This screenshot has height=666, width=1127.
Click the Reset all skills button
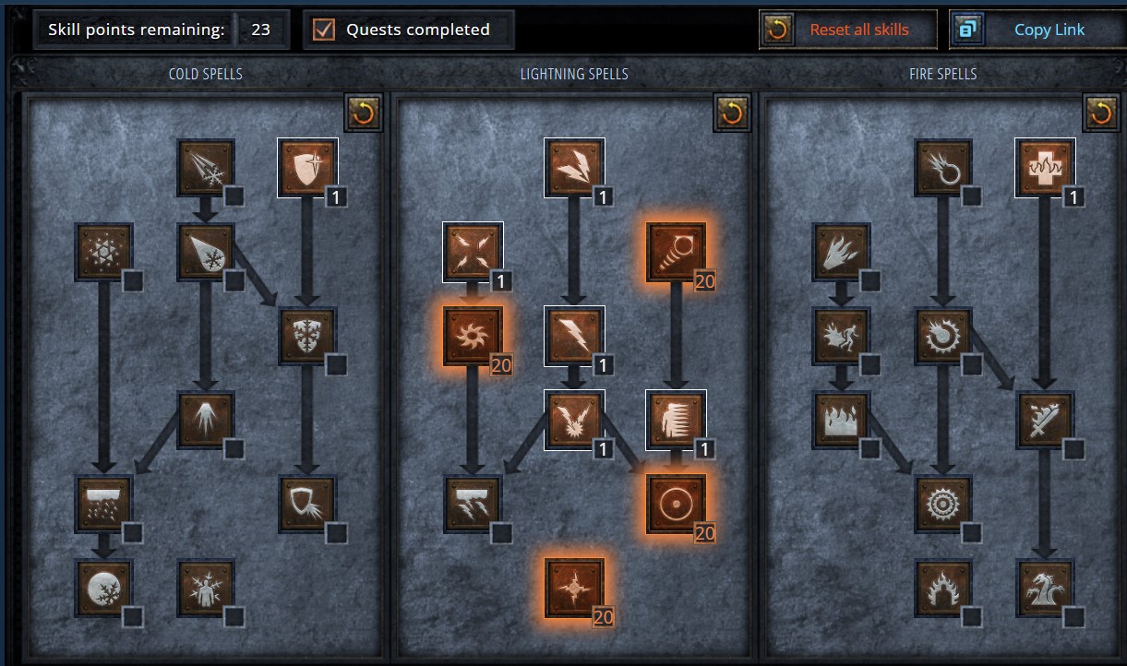click(848, 30)
